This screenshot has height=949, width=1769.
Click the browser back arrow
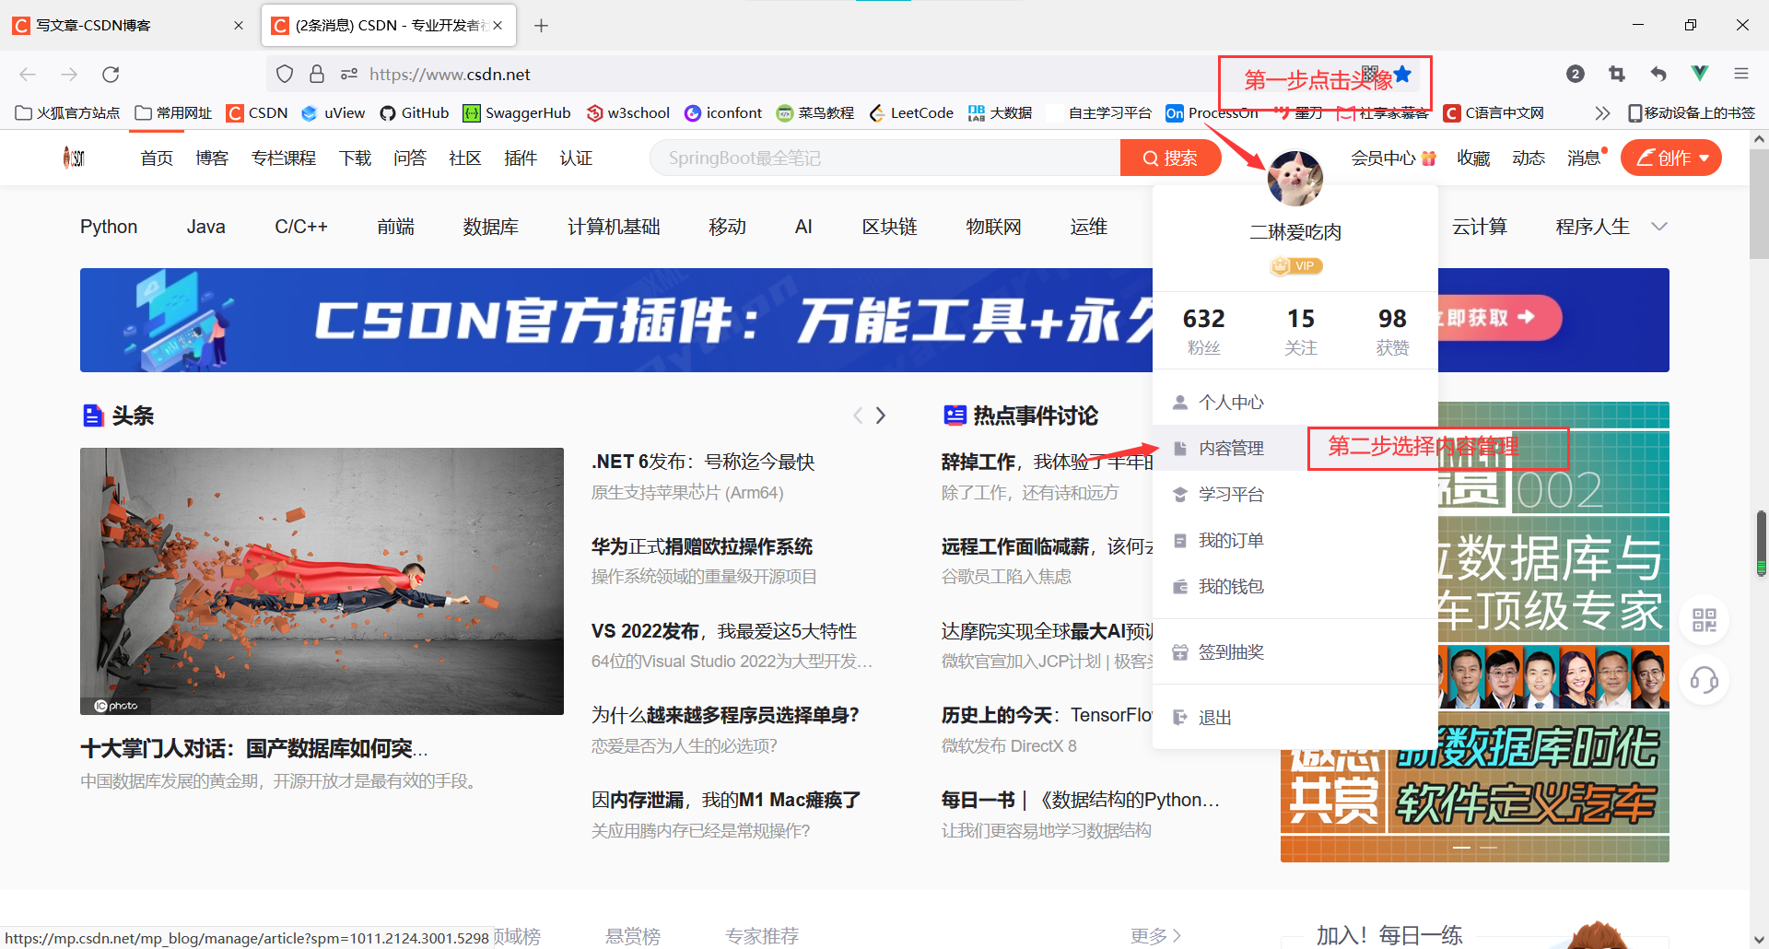(28, 75)
